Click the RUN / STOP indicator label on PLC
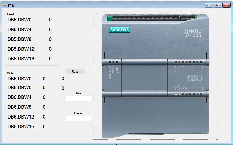Screen dimensions: 233x145 (x=110, y=72)
